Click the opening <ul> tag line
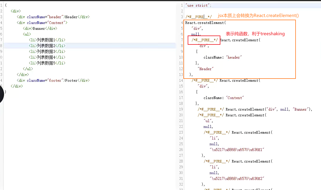Viewport: 321px width, 190px height. [27, 34]
